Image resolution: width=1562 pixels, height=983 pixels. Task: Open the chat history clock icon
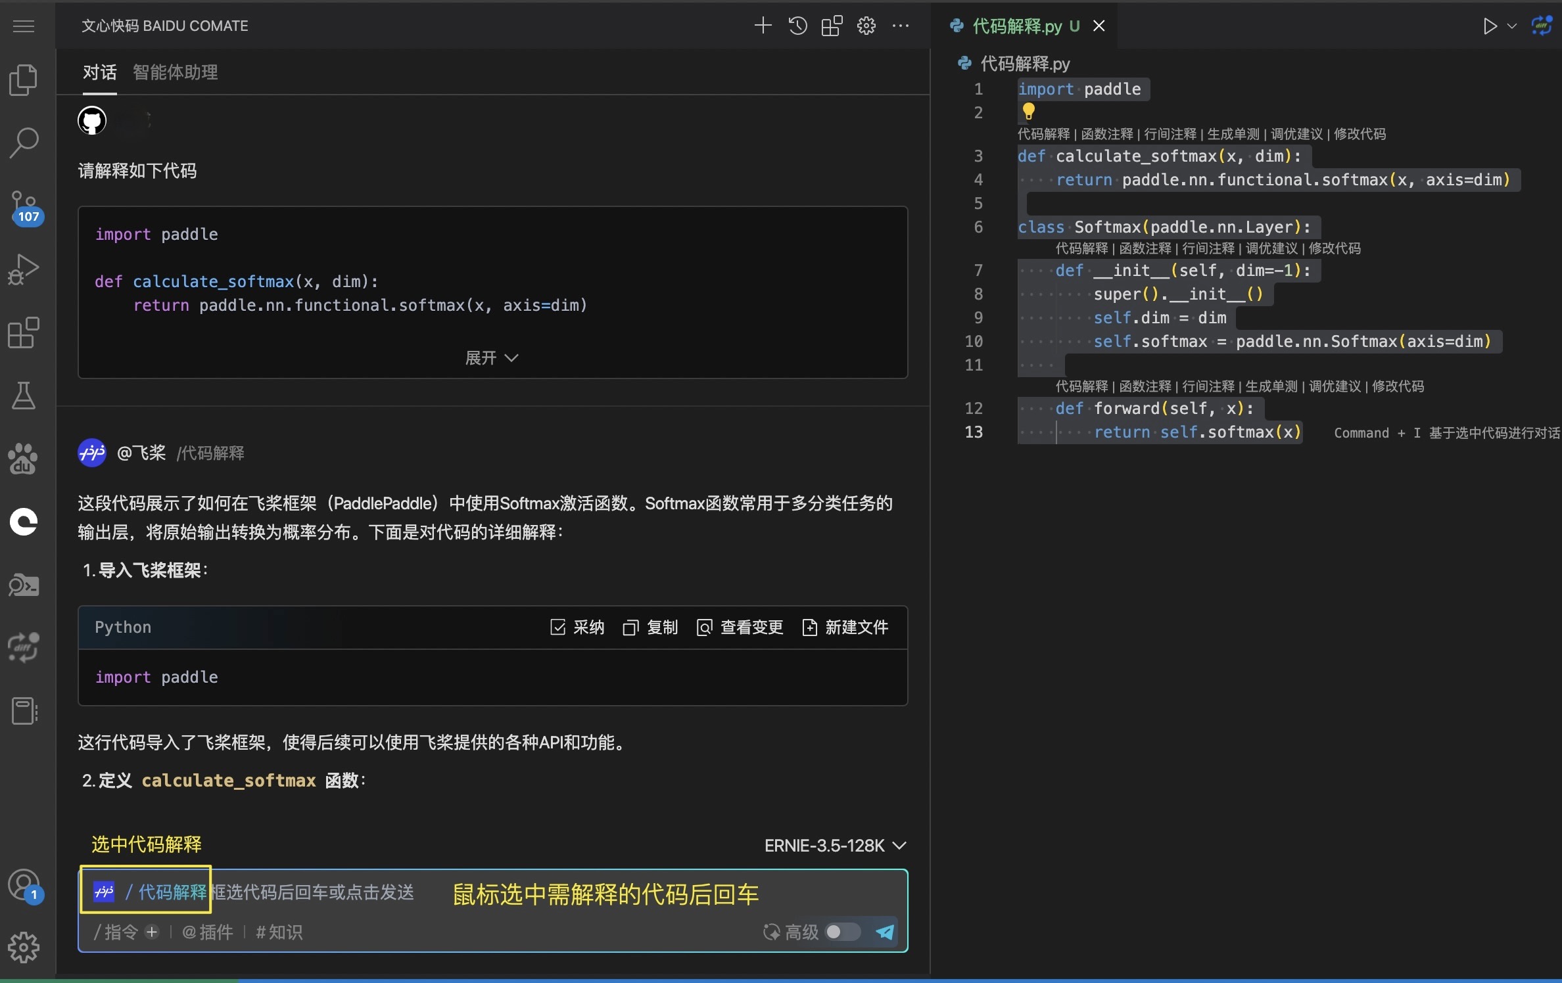pos(797,26)
